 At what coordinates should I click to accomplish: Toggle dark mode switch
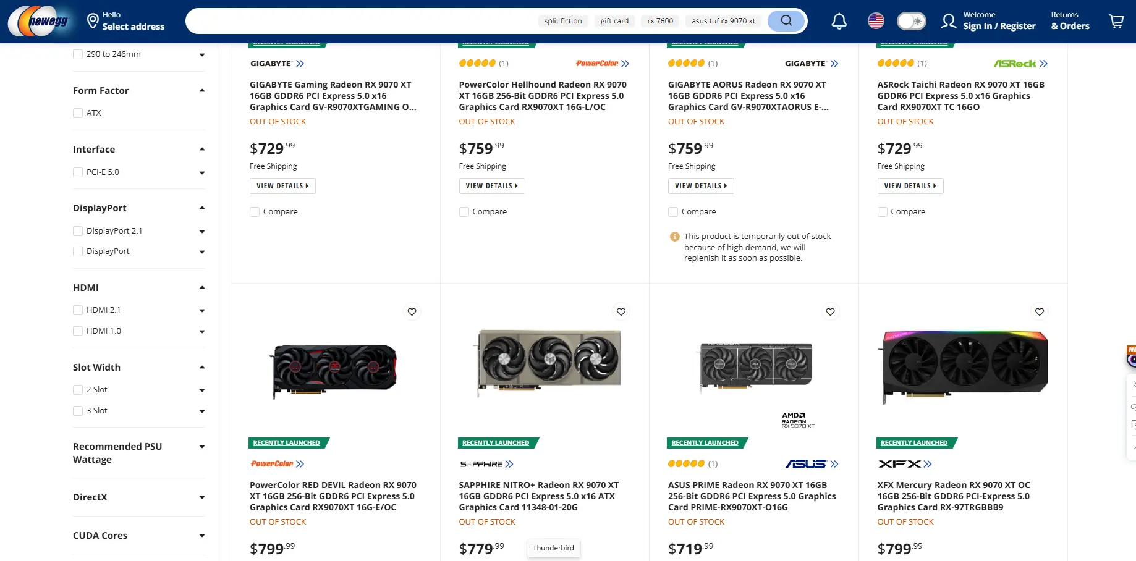912,21
